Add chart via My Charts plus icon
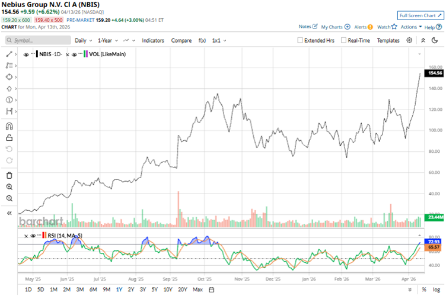 [348, 27]
